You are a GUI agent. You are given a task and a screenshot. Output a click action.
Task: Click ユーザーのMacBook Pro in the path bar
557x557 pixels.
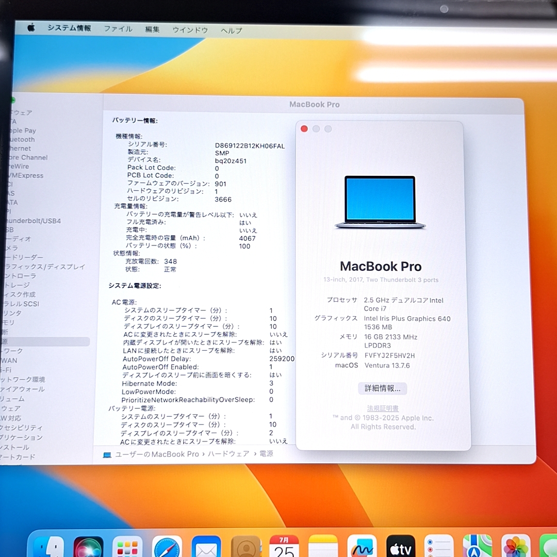157,454
